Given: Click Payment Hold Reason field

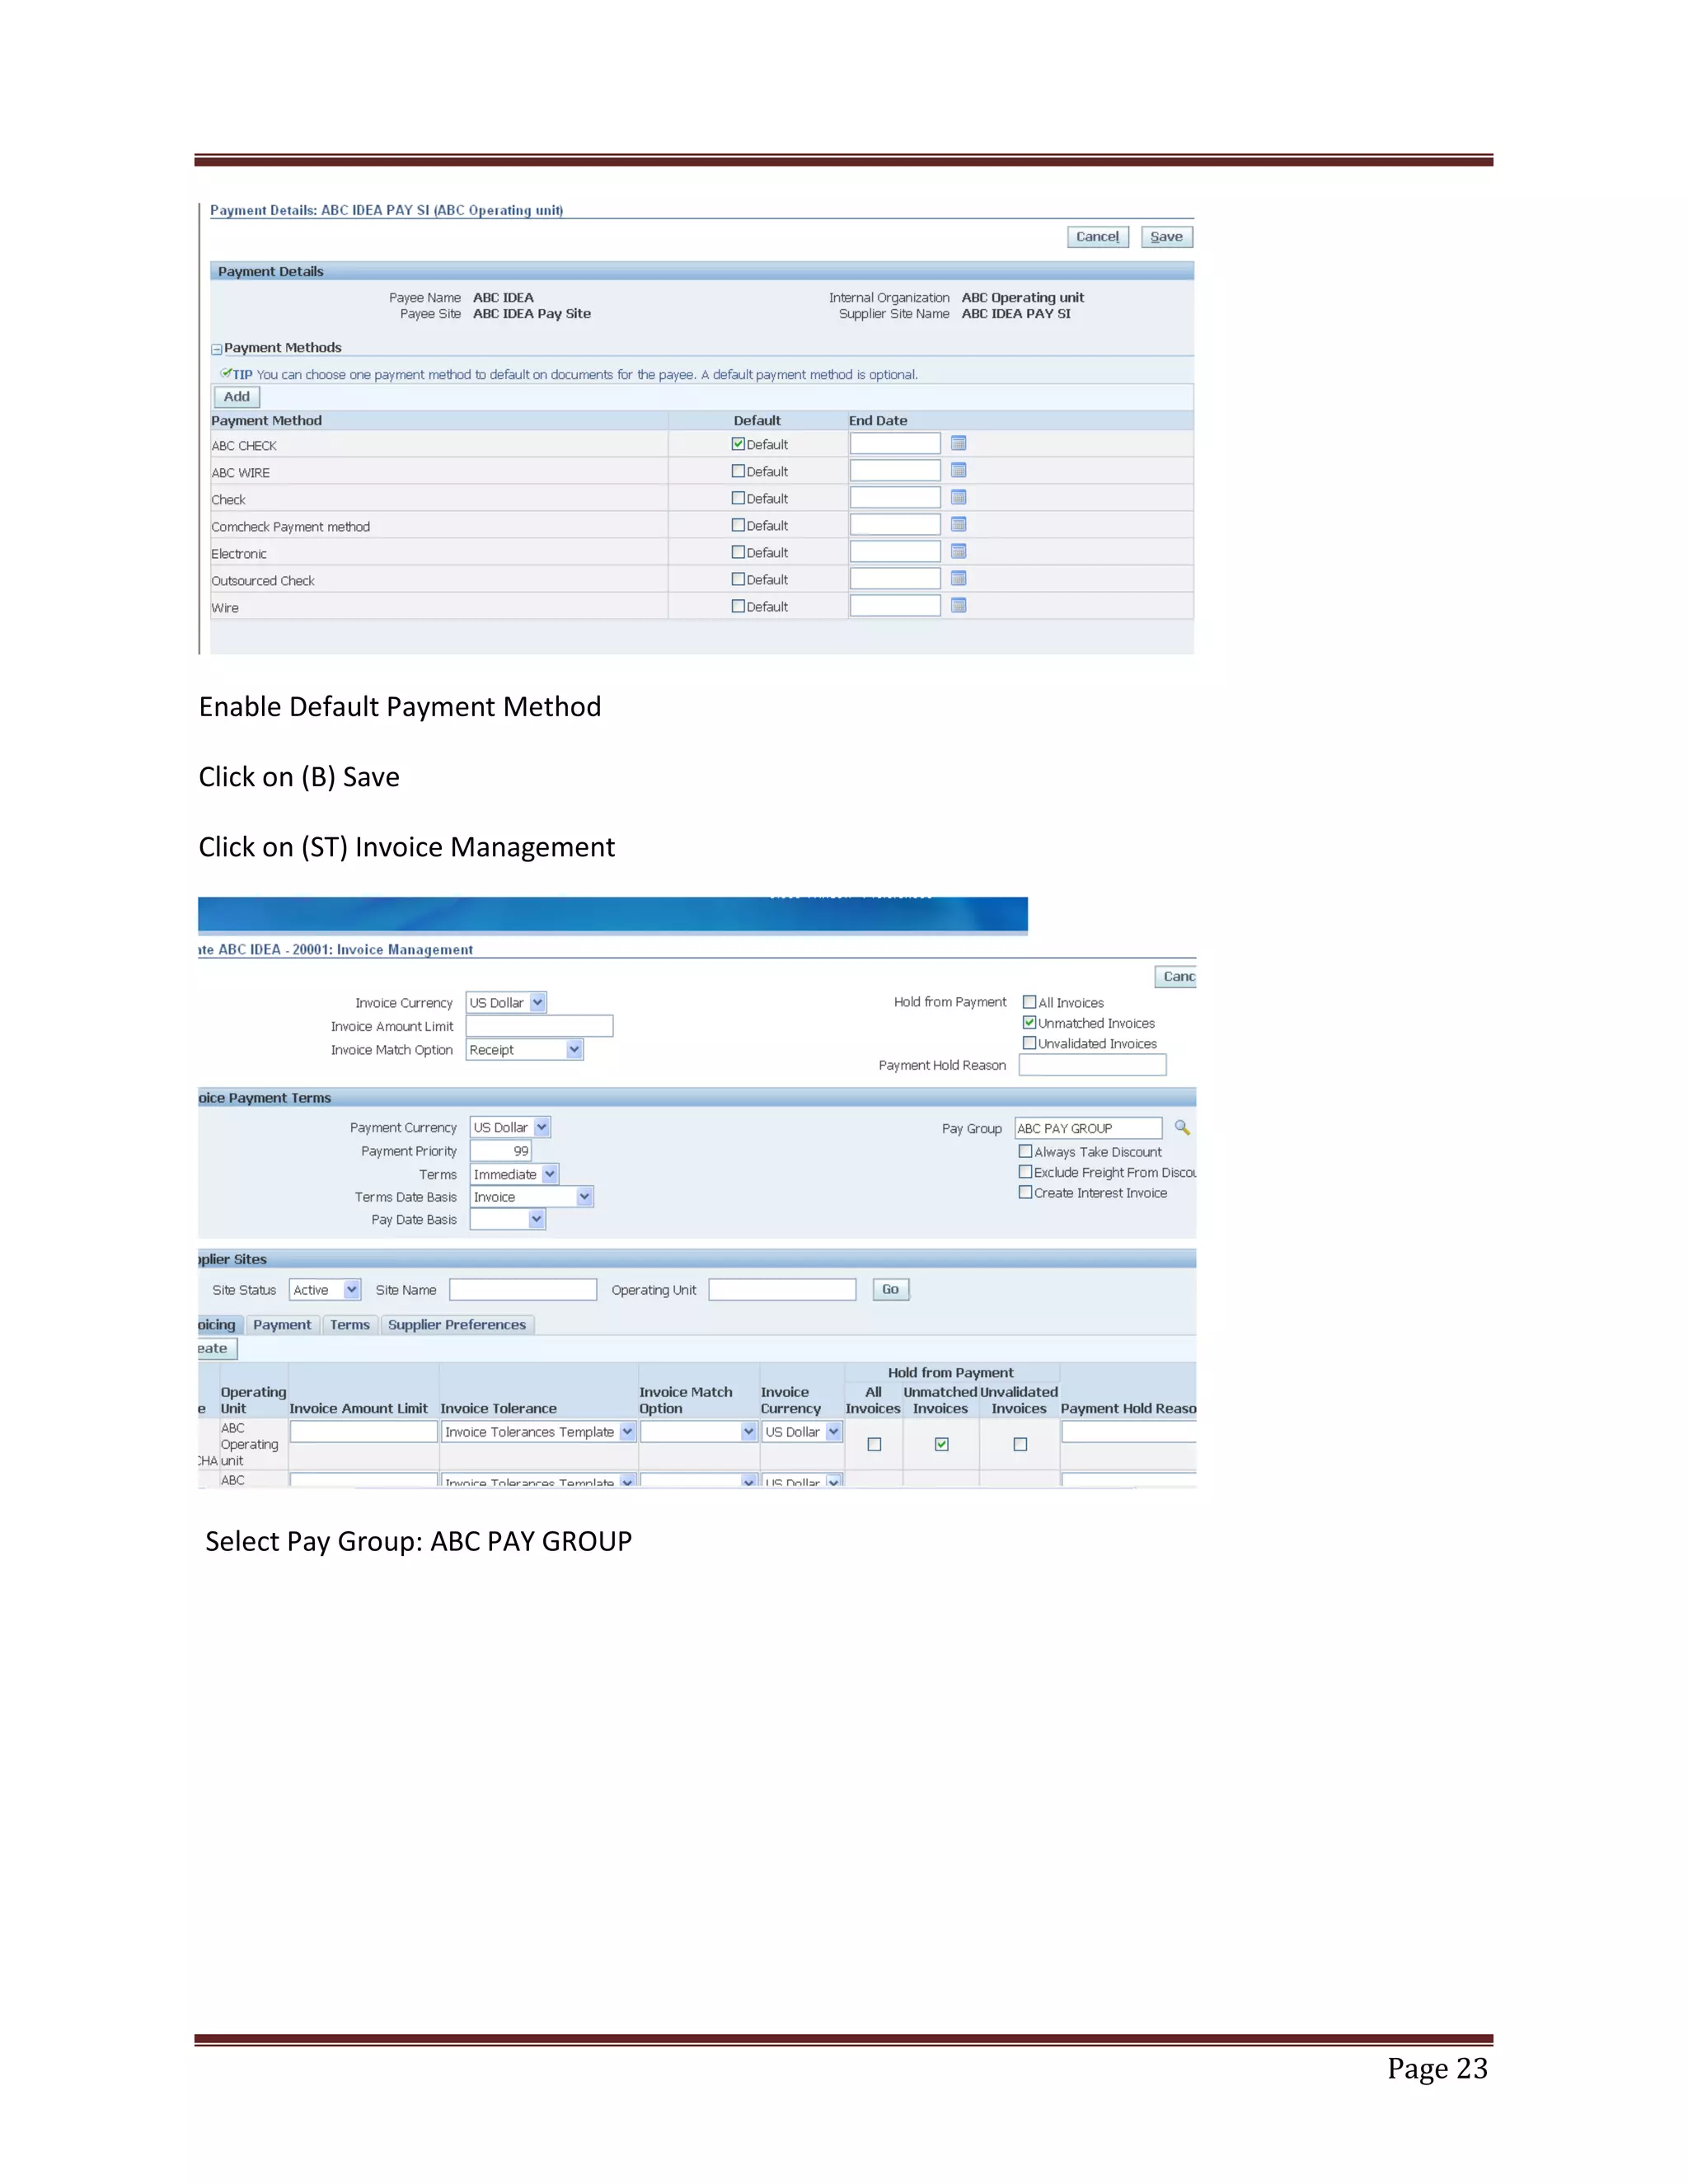Looking at the screenshot, I should click(1092, 1065).
